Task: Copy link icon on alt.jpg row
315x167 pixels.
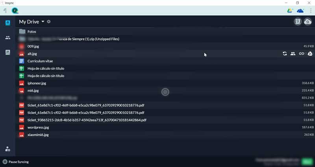Action: point(302,54)
